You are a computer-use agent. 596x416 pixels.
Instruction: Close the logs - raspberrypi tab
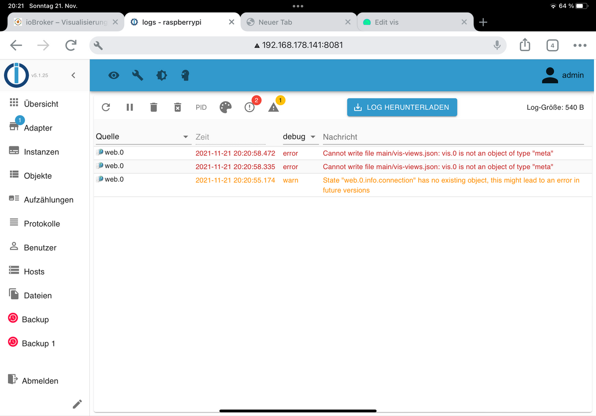pos(231,22)
